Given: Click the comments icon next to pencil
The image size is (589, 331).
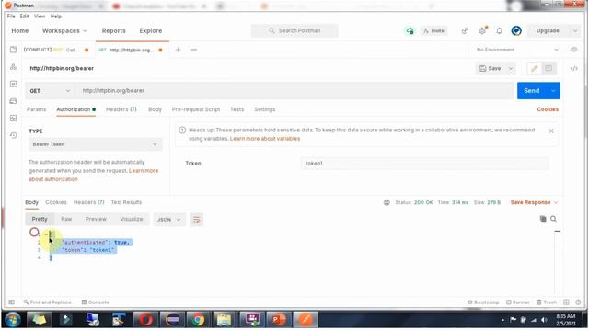Looking at the screenshot, I should [549, 68].
